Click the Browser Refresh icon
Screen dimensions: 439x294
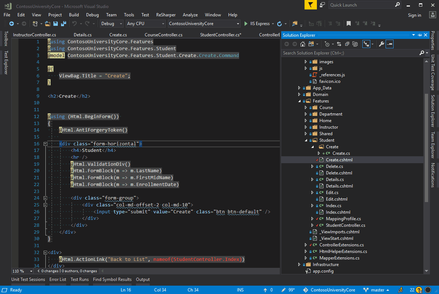click(x=279, y=24)
